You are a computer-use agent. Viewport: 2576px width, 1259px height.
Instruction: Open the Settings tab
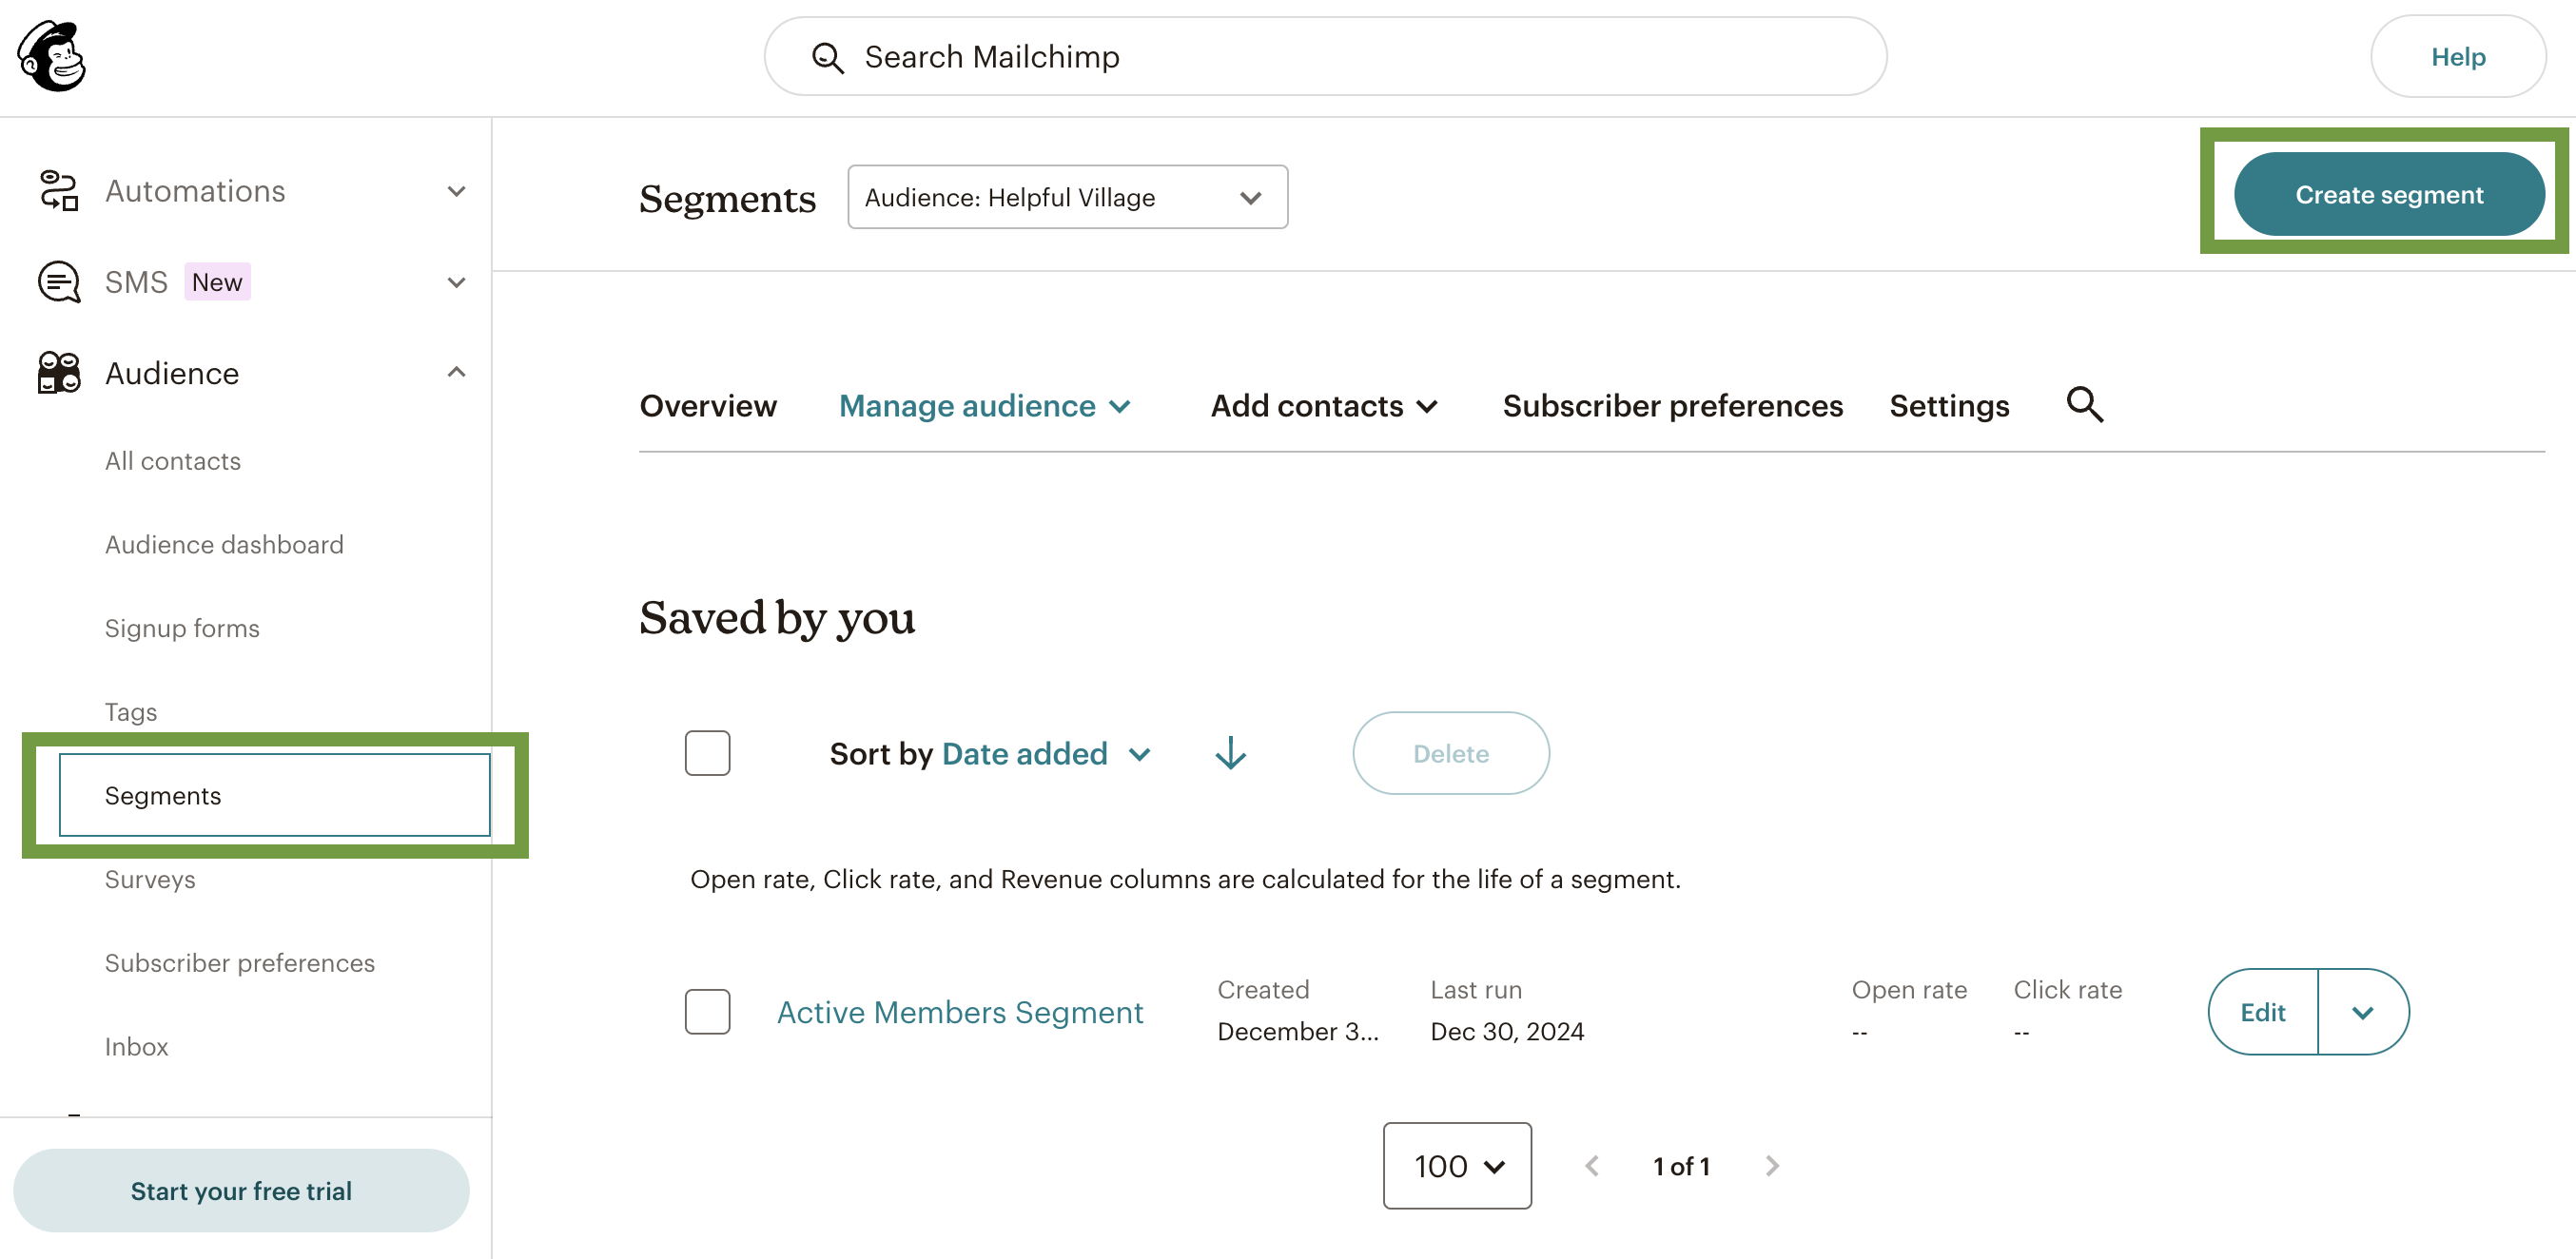[x=1949, y=406]
